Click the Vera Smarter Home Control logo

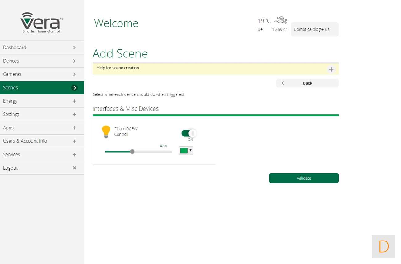coord(42,23)
